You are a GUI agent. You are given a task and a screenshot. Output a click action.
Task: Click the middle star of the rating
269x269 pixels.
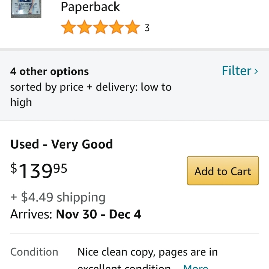tap(100, 28)
